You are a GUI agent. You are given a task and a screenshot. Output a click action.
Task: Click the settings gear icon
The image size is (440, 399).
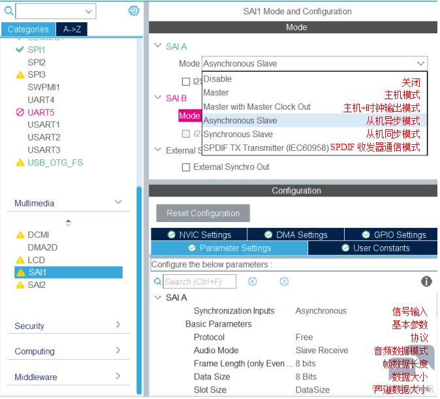134,10
